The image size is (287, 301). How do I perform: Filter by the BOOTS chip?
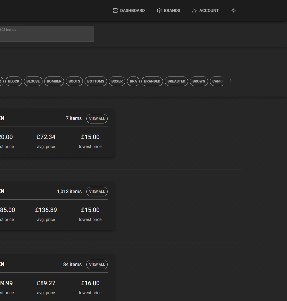(x=74, y=81)
